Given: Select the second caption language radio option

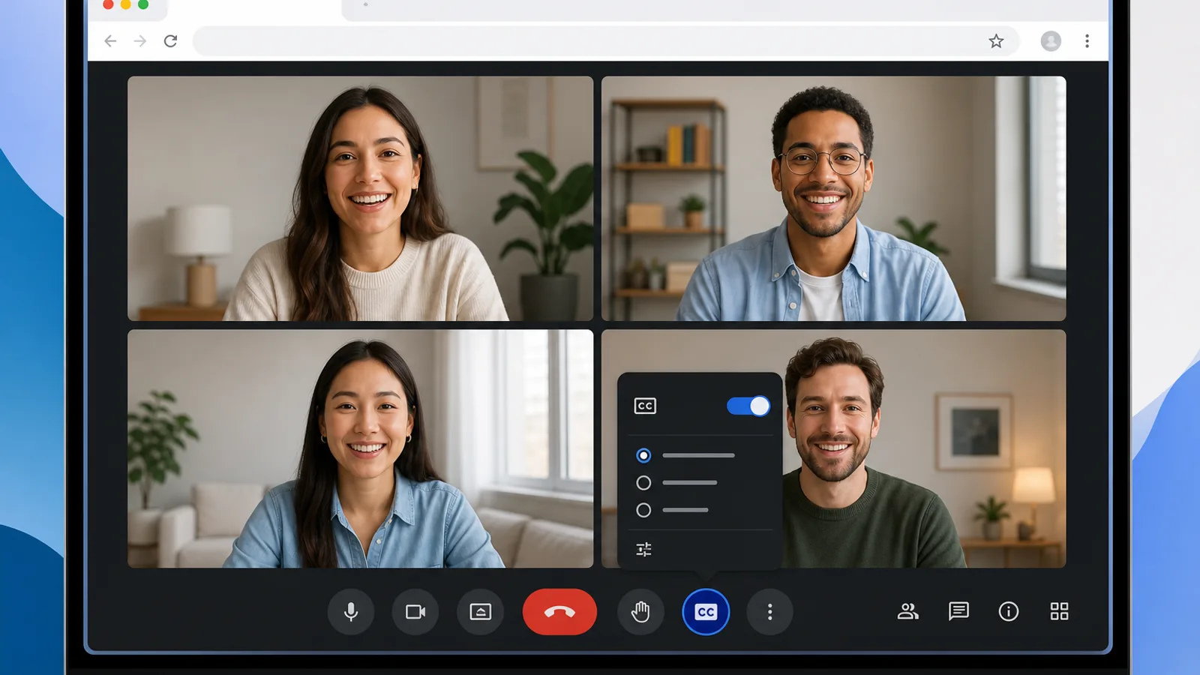Looking at the screenshot, I should tap(643, 483).
